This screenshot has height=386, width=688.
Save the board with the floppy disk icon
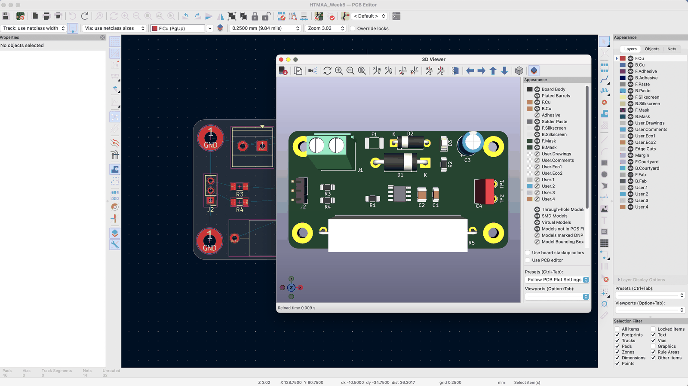pyautogui.click(x=6, y=16)
